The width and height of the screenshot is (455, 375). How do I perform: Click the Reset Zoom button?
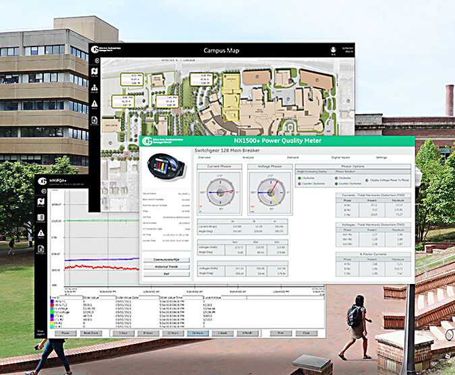[x=91, y=333]
